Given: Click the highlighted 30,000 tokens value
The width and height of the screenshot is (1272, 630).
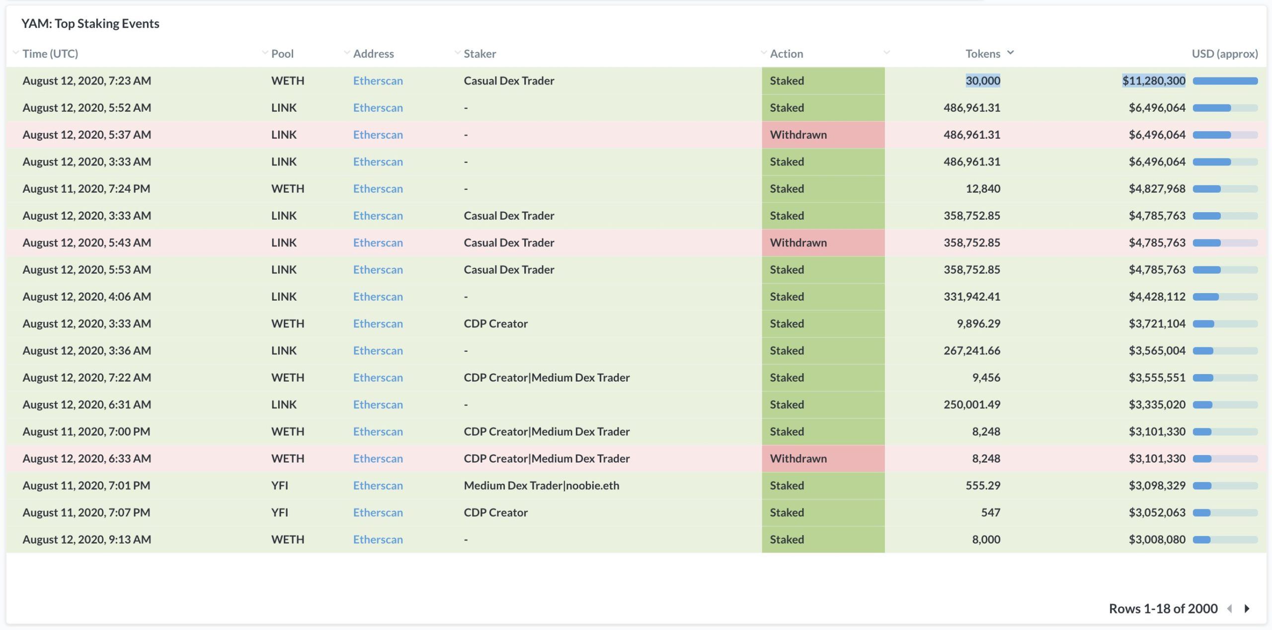Looking at the screenshot, I should coord(982,80).
